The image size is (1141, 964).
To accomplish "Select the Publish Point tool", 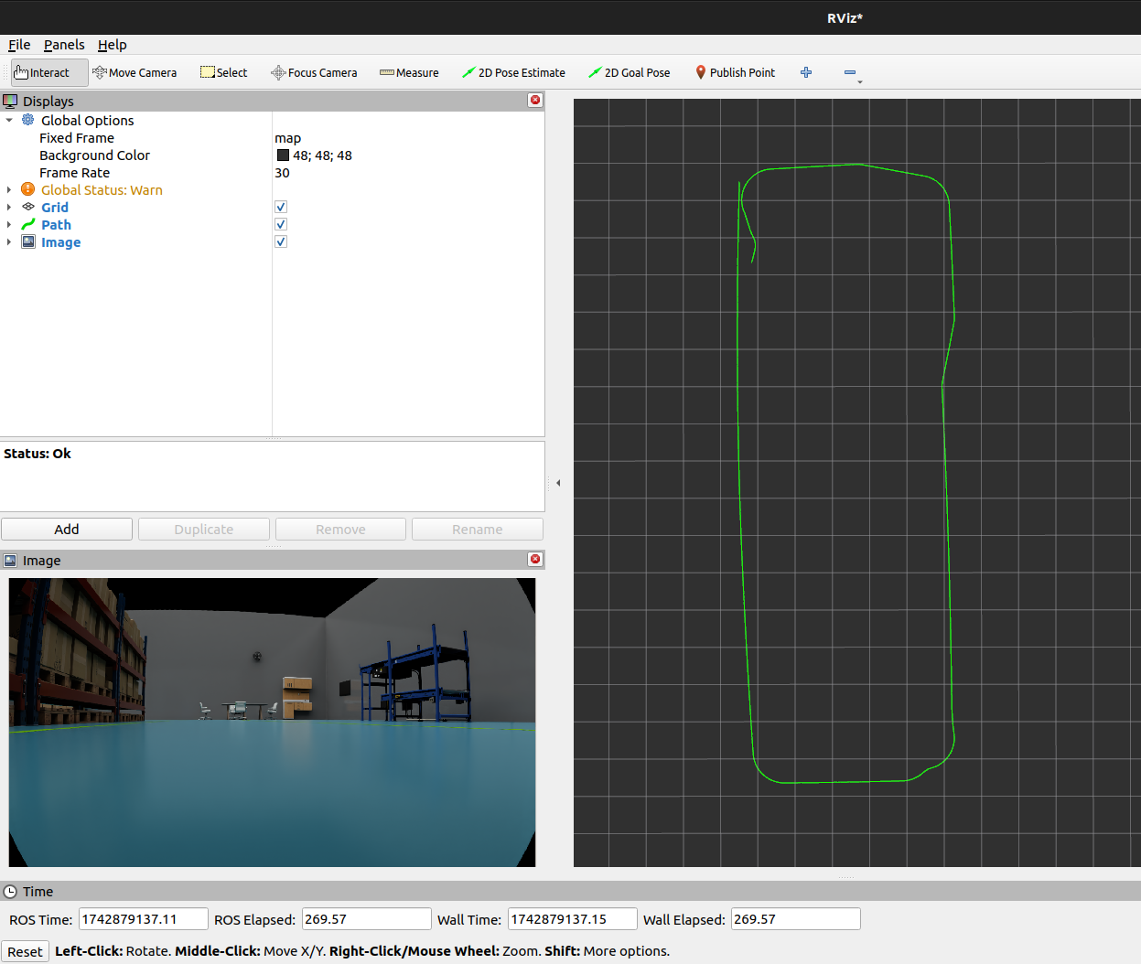I will point(735,73).
